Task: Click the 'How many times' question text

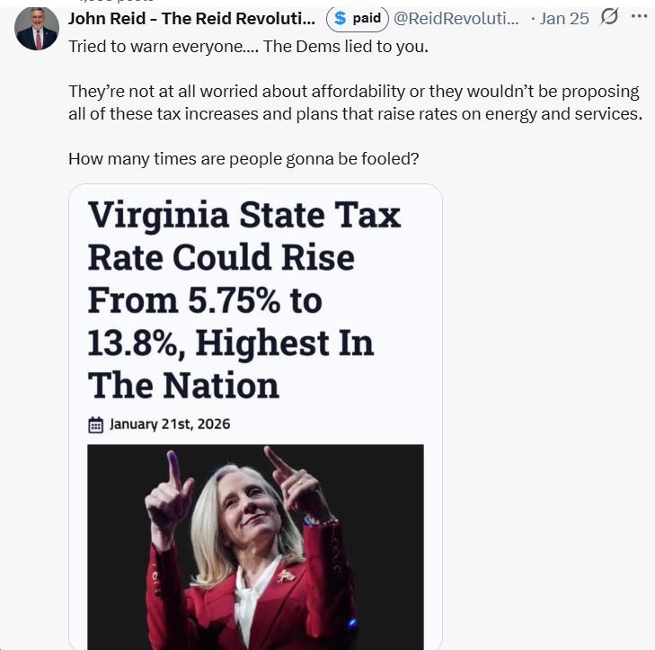Action: [x=243, y=159]
